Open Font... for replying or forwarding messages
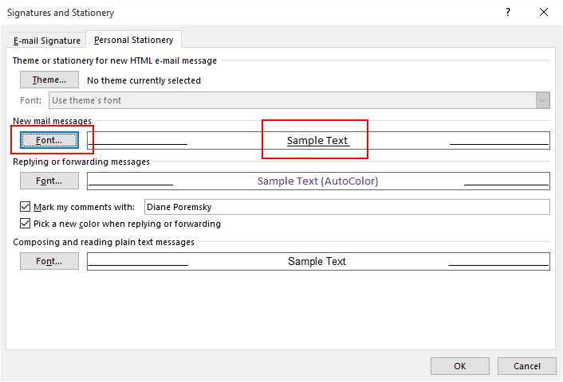This screenshot has width=563, height=382. [x=49, y=181]
